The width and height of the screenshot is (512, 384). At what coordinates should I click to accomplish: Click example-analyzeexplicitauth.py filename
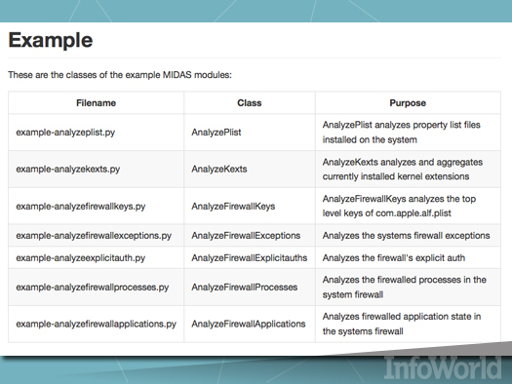[x=81, y=258]
